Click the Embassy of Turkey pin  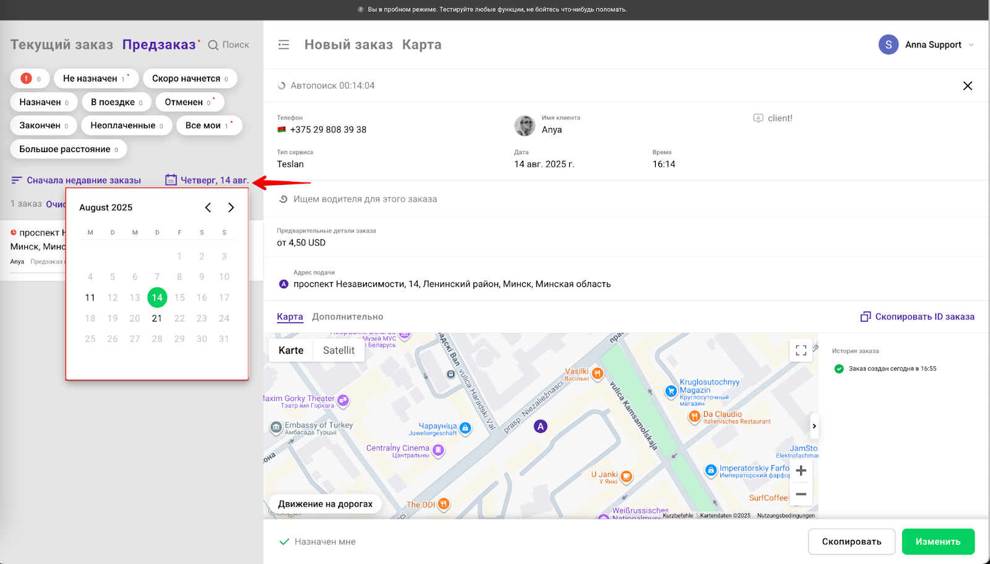[x=276, y=427]
